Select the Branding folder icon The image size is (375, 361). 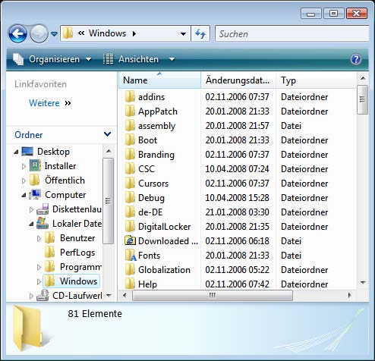[130, 154]
